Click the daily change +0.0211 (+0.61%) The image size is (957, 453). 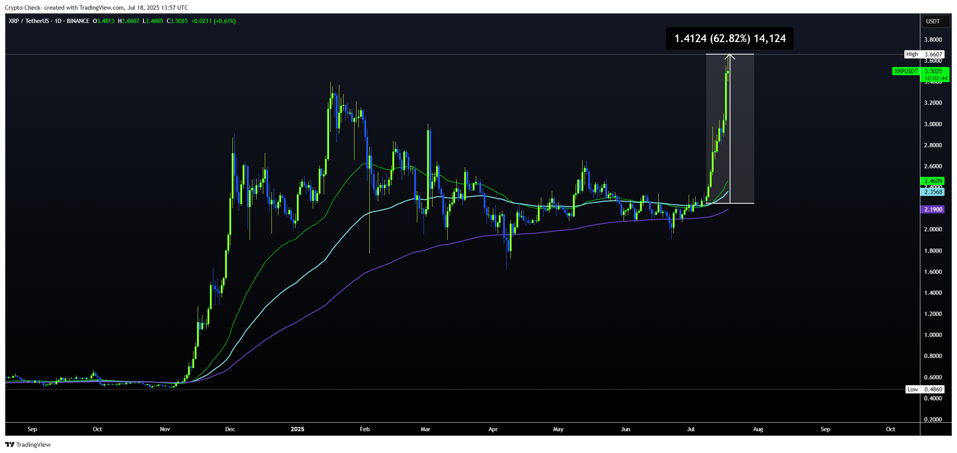tap(213, 21)
